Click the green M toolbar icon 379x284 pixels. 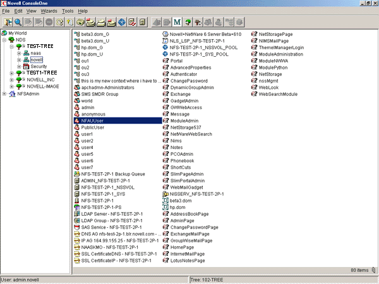177,21
